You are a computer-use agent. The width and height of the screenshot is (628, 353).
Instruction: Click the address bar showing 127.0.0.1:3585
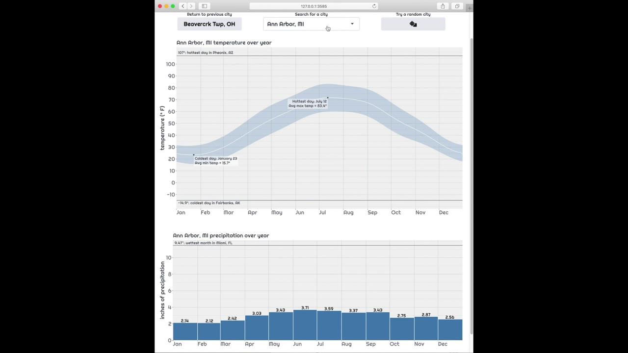click(314, 6)
